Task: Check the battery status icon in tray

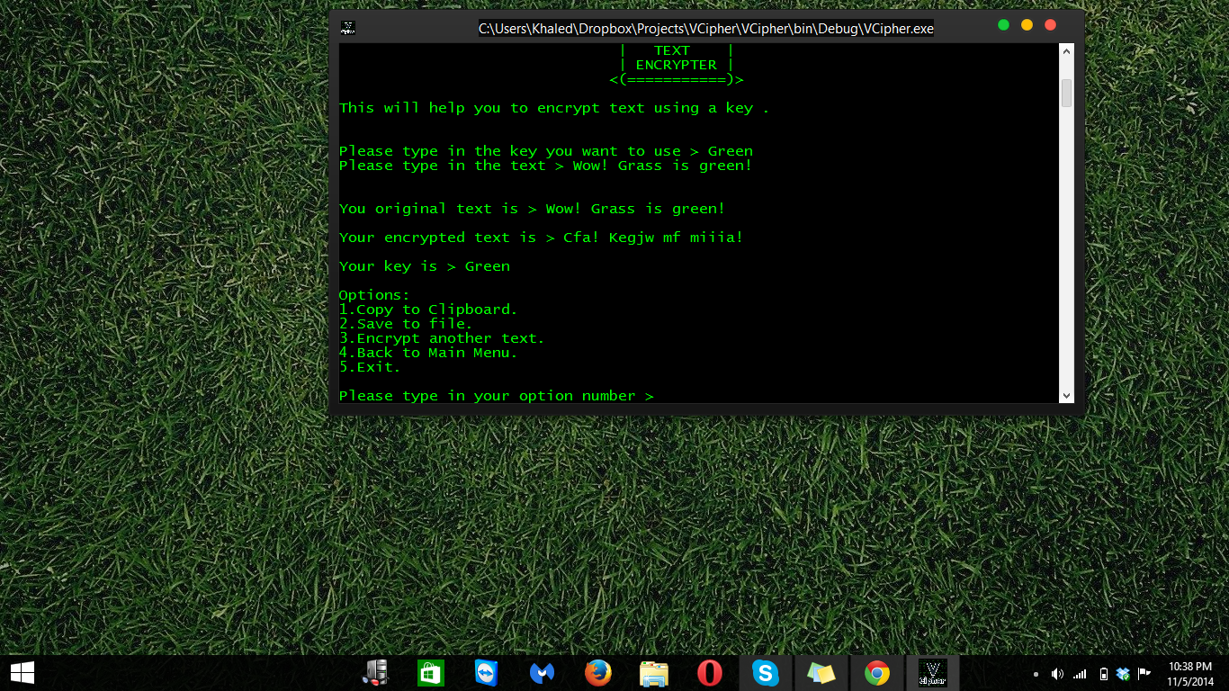Action: pos(1103,673)
